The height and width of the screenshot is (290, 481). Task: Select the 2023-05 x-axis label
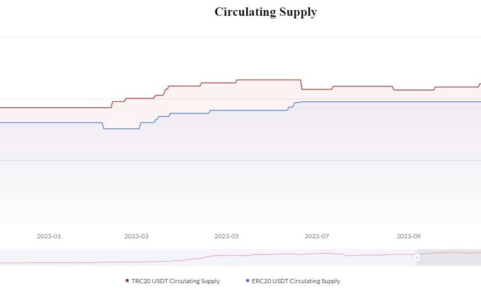point(226,236)
